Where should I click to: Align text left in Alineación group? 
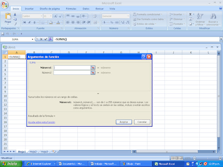click(68, 22)
